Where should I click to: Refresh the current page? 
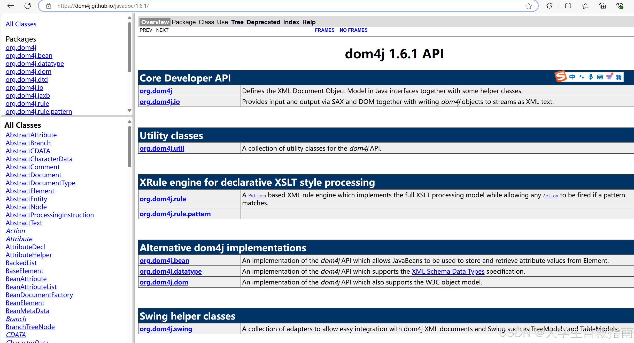(28, 6)
